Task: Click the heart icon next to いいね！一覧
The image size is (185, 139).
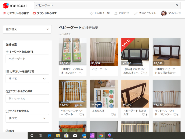Action: point(91,13)
